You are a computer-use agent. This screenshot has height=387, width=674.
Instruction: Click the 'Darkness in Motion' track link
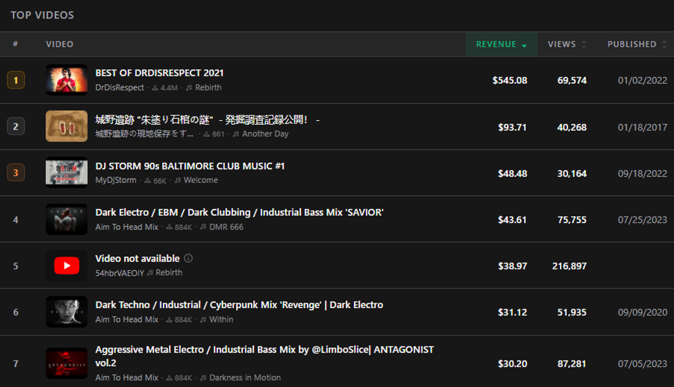[x=245, y=377]
